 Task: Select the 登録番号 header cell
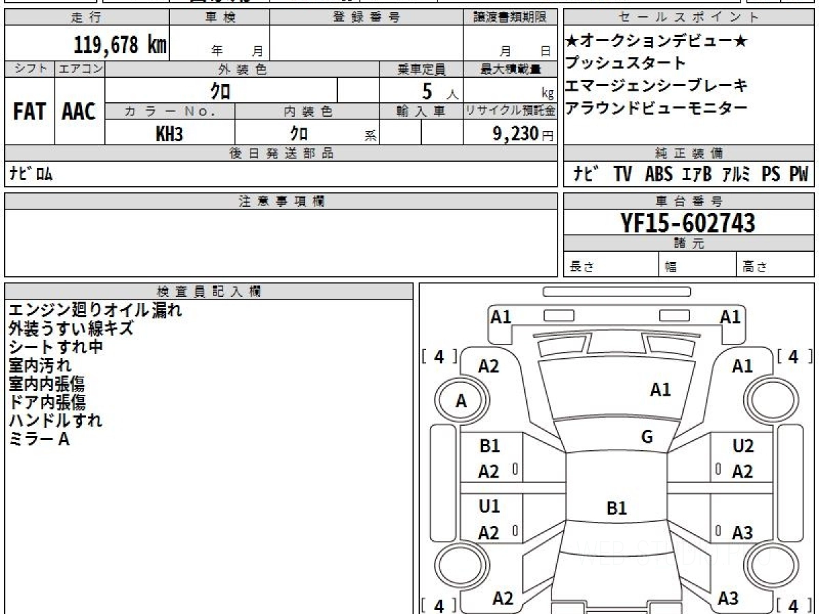click(x=367, y=18)
